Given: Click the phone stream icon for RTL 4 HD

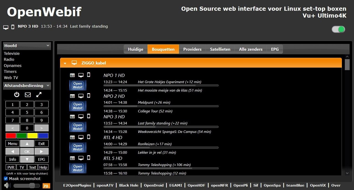Looking at the screenshot, I should (88, 137).
